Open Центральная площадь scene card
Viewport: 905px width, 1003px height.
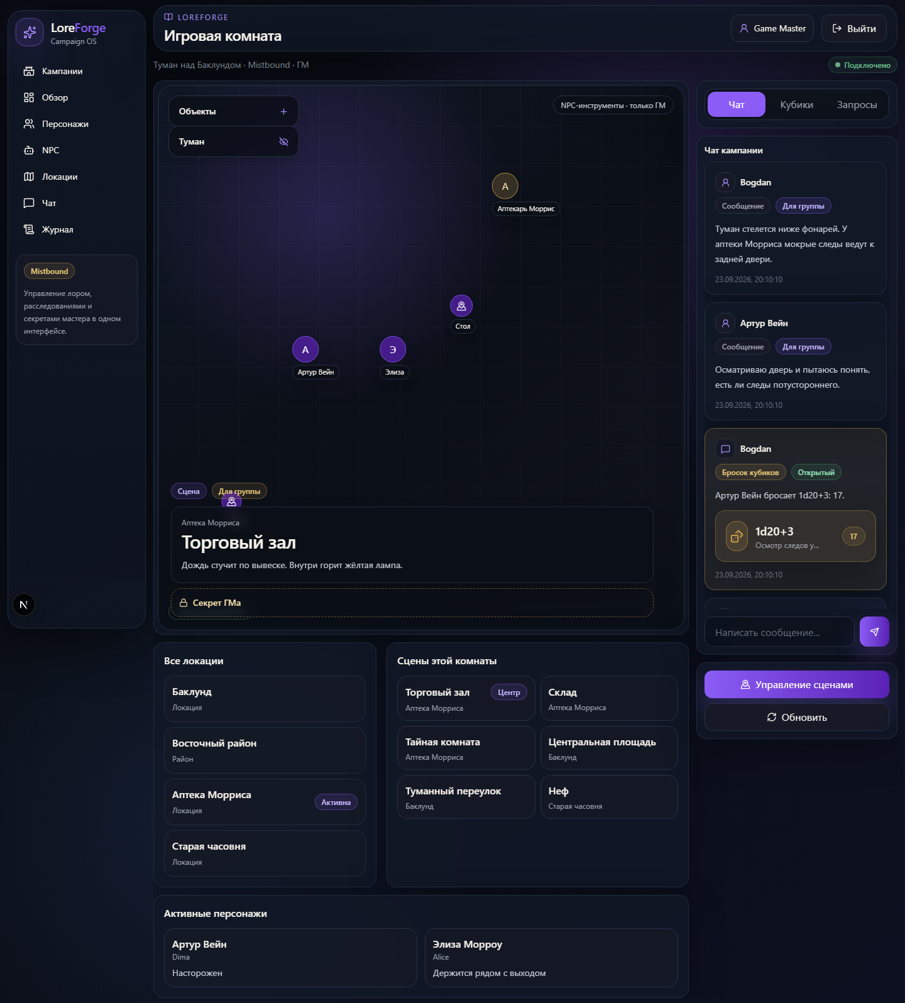click(609, 748)
